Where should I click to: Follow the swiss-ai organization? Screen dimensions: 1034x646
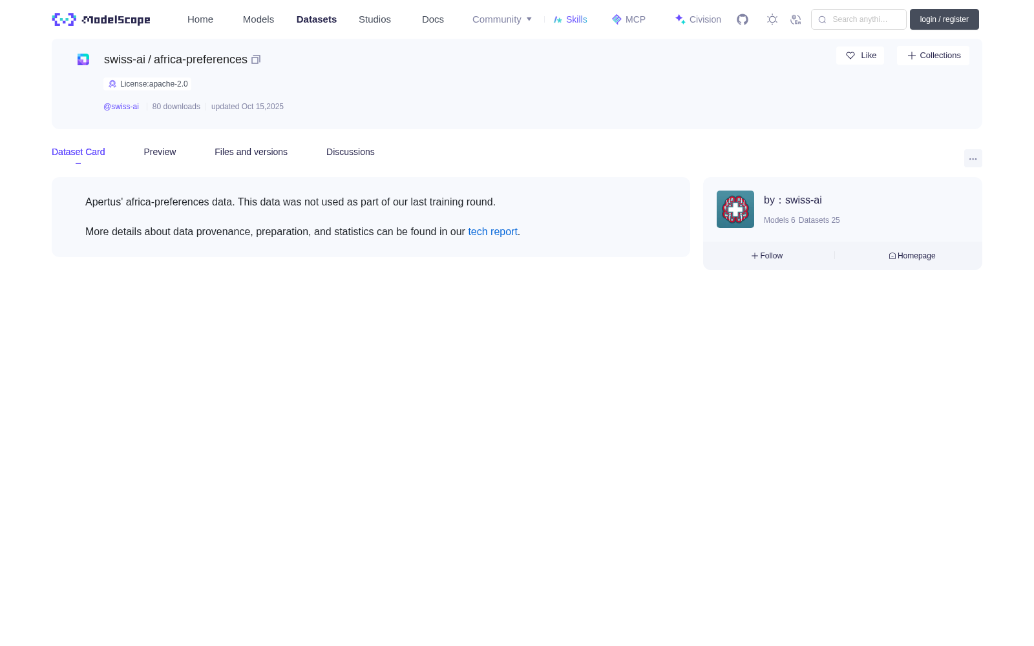point(767,256)
